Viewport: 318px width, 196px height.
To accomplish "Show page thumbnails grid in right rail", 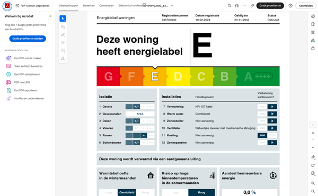I will 313,32.
